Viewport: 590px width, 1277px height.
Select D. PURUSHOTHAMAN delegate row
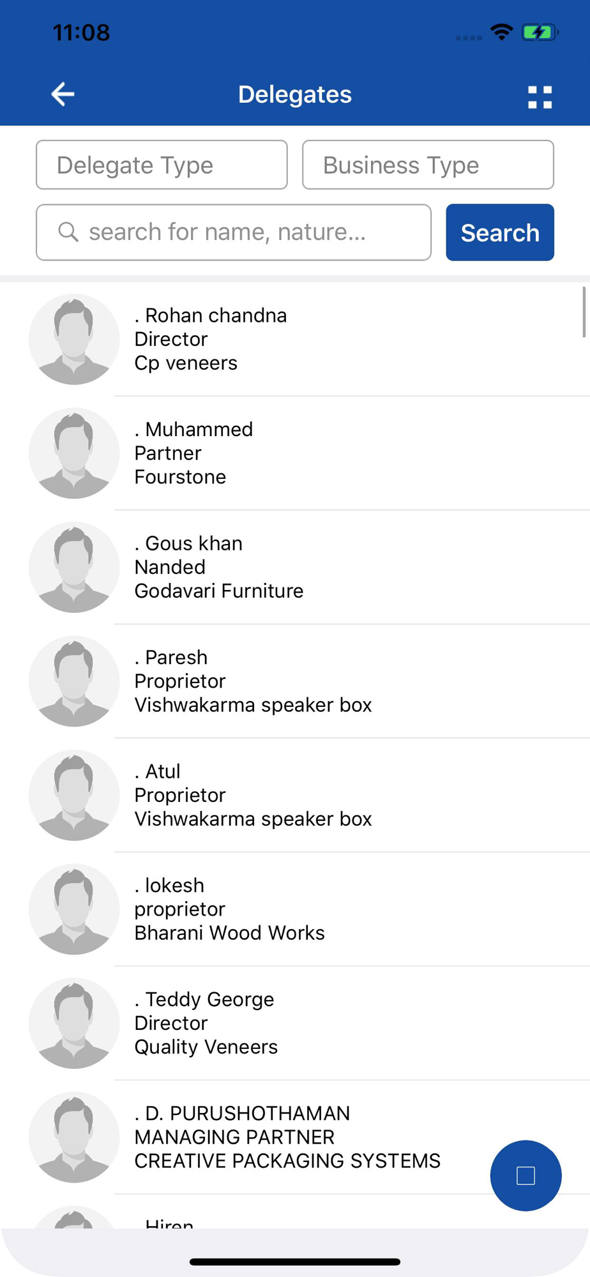[295, 1137]
